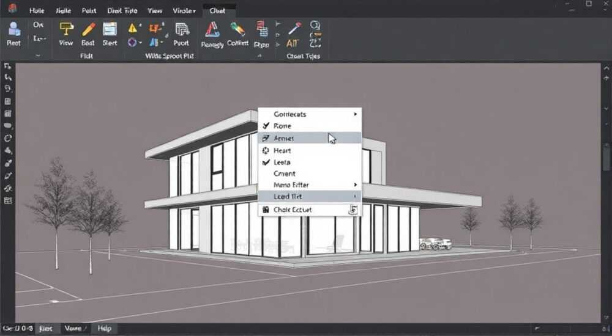Open the View menu bar tab
Screen dimensions: 612x336
click(x=155, y=11)
